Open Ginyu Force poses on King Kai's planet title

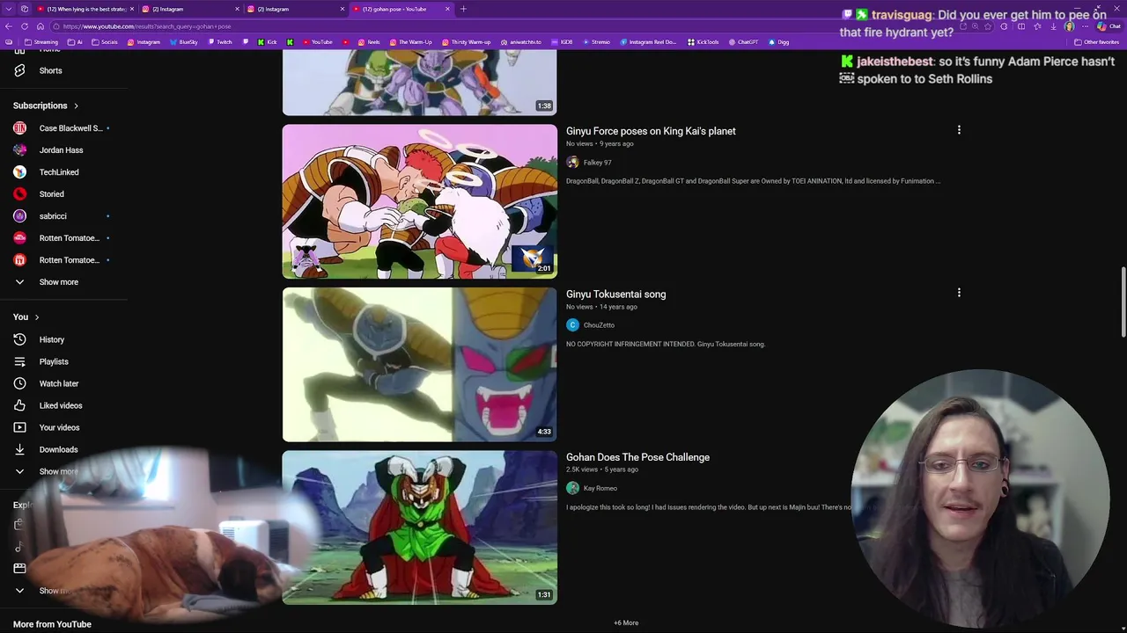651,131
